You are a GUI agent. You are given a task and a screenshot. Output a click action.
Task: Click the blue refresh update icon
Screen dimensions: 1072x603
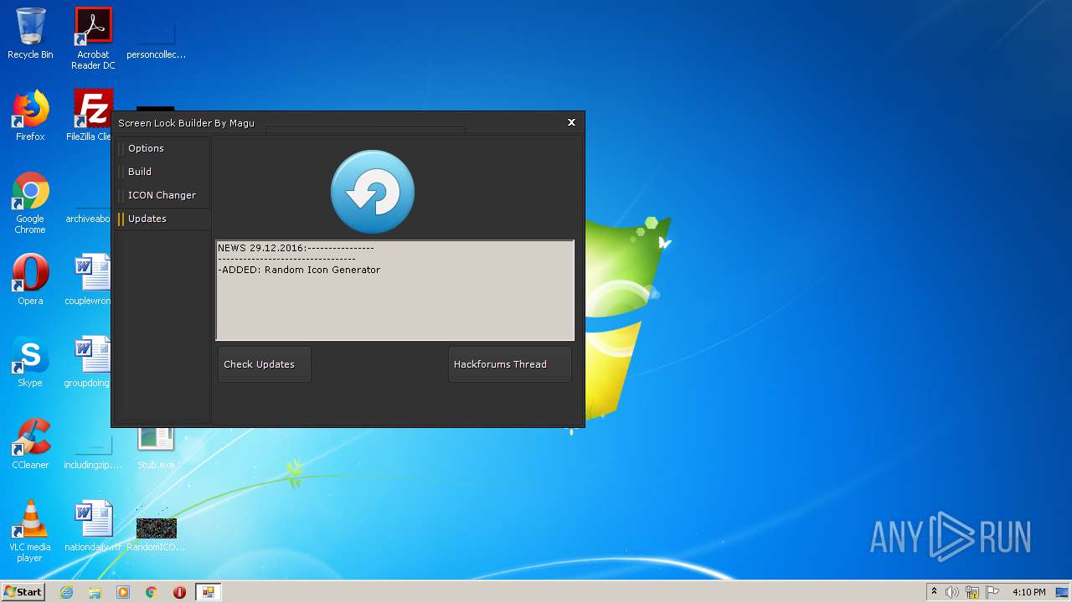click(x=373, y=192)
